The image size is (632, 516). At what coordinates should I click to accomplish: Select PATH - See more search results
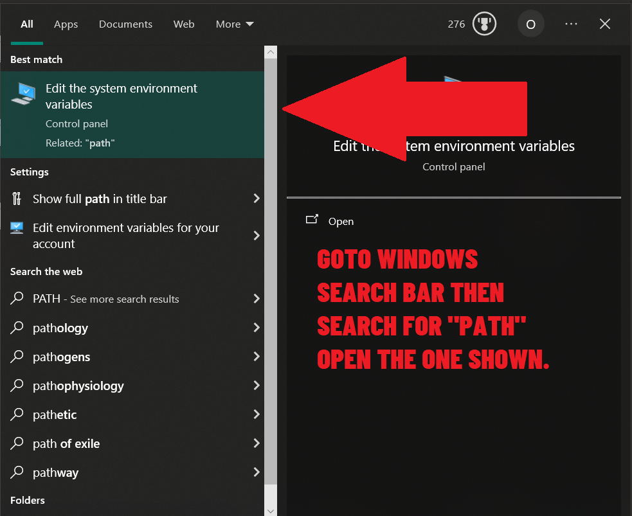coord(106,299)
